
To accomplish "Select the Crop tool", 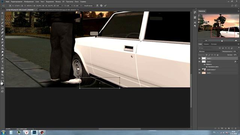I will coord(2,26).
